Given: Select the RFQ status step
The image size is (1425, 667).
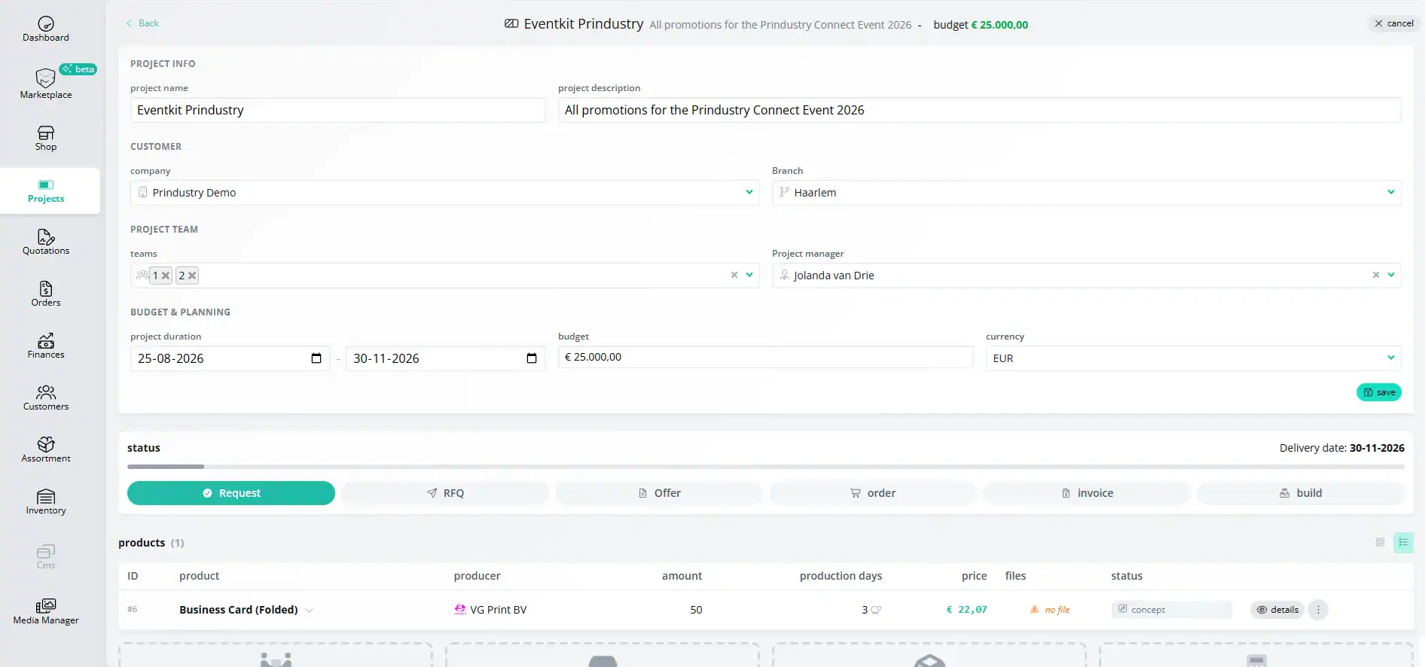Looking at the screenshot, I should coord(445,493).
